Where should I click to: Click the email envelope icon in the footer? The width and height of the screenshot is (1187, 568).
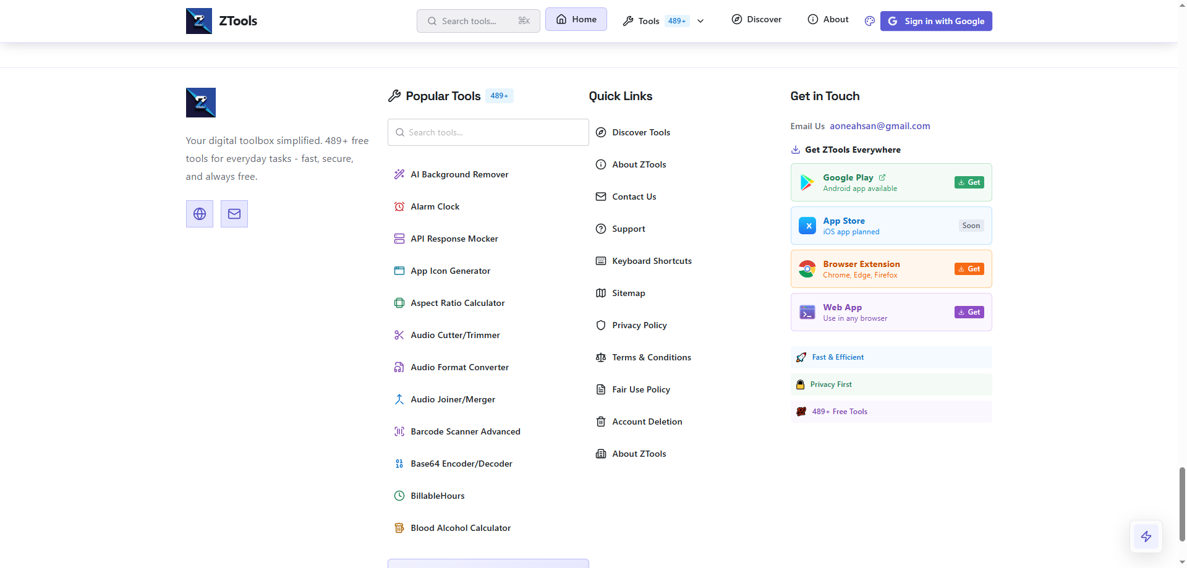tap(234, 214)
